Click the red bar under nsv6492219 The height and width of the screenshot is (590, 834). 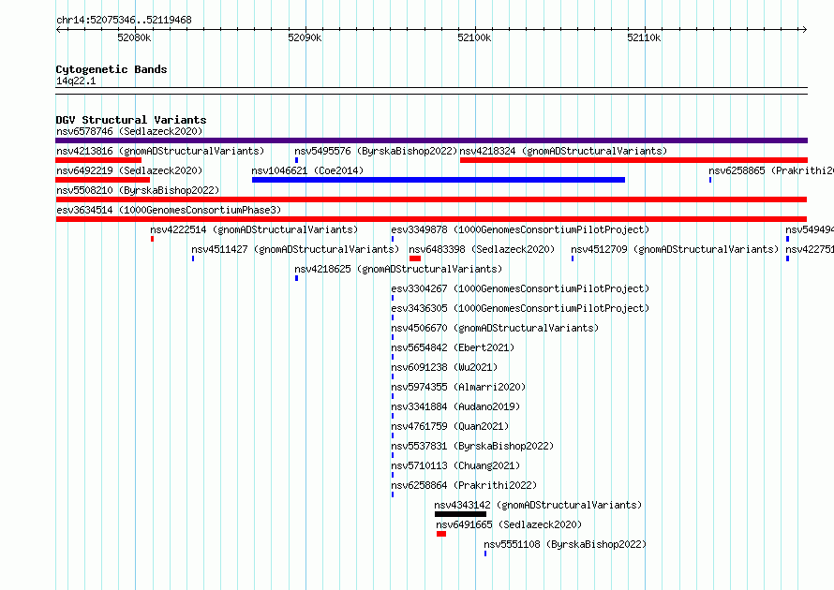pyautogui.click(x=103, y=180)
